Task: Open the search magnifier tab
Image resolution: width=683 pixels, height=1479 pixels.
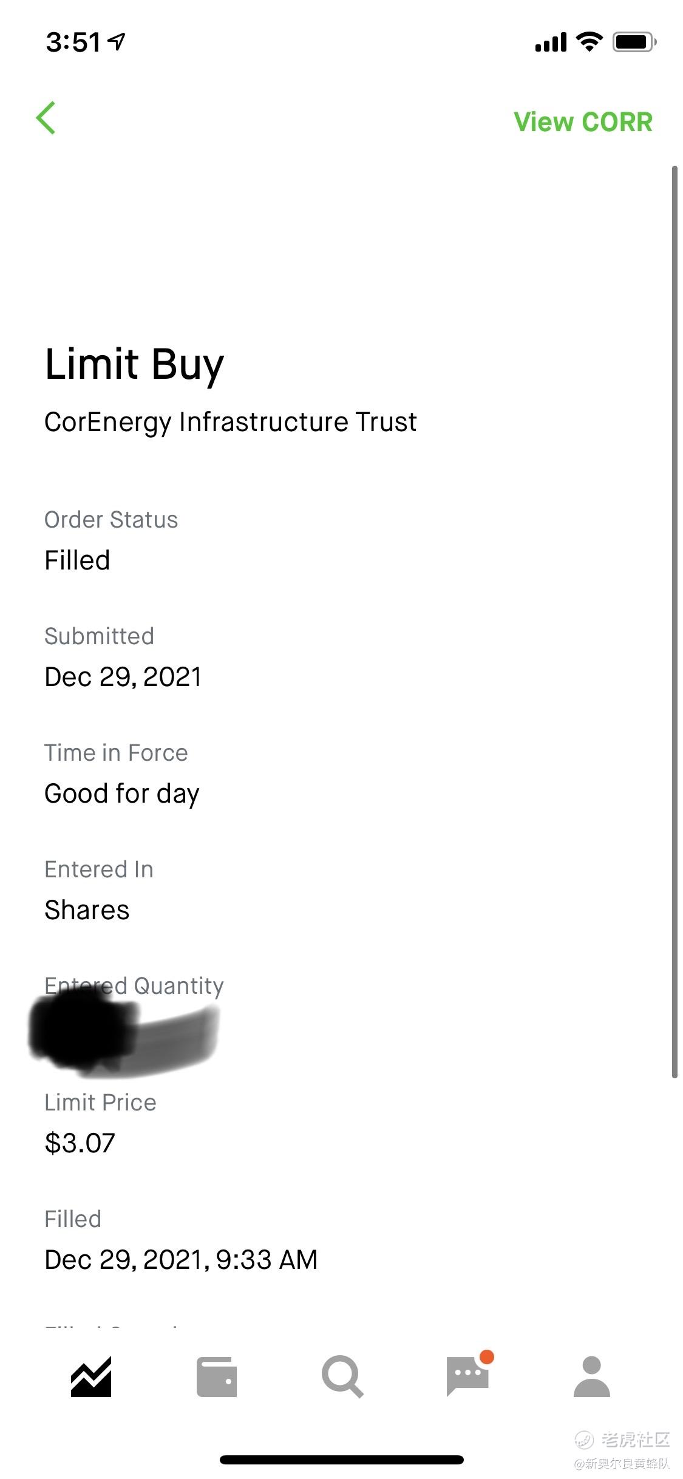Action: point(342,1376)
